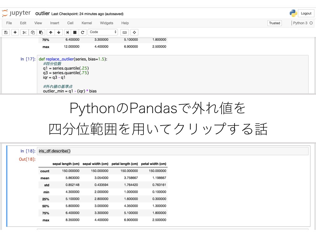Click the notebook title outlier to rename it
316x237 pixels.
[43, 13]
